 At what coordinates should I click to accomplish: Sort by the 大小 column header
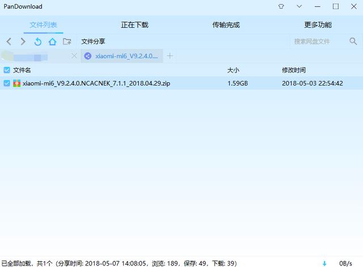(233, 70)
